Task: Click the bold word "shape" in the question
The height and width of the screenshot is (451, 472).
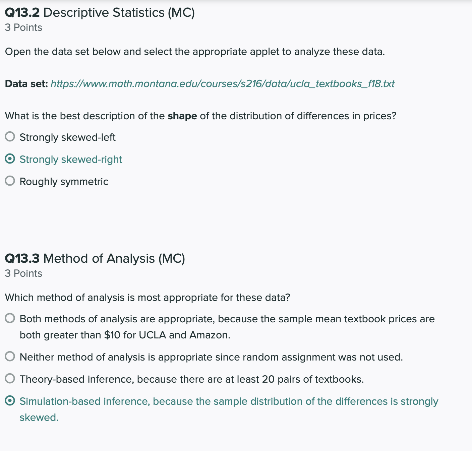Action: (182, 116)
